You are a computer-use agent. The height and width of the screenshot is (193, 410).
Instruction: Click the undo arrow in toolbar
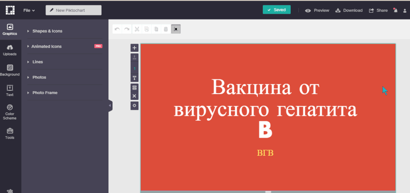coord(117,29)
